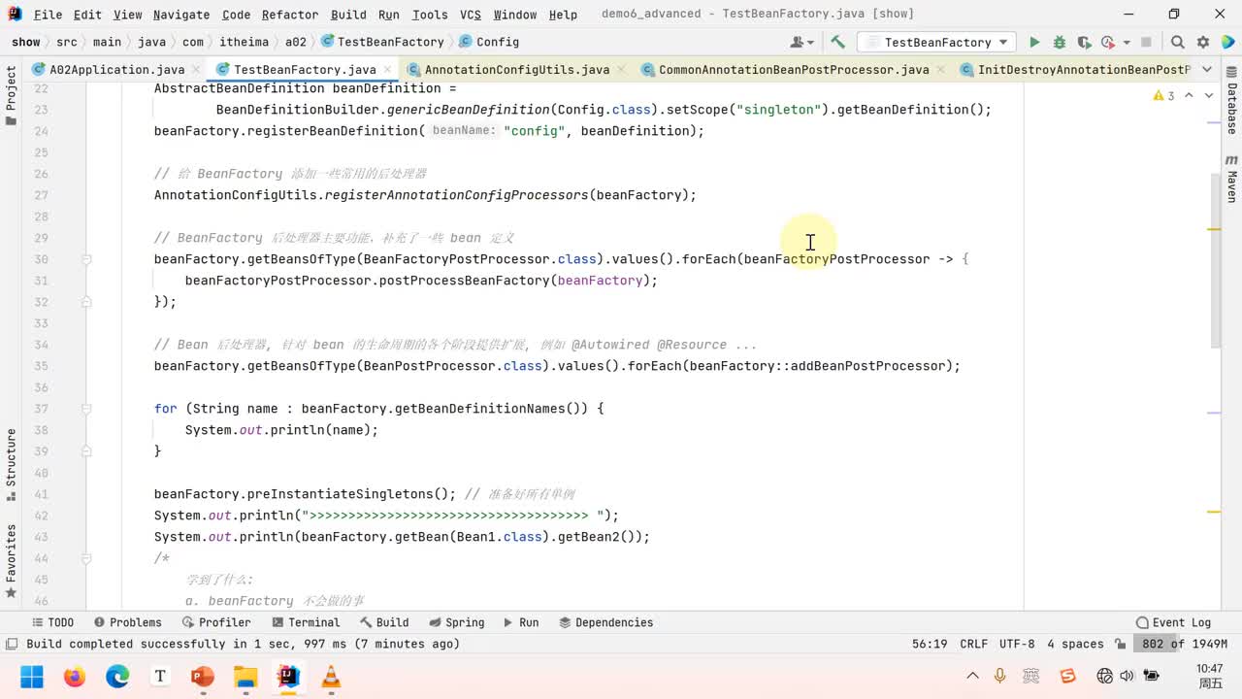
Task: Open Search Everywhere magnifier icon
Action: click(1178, 42)
